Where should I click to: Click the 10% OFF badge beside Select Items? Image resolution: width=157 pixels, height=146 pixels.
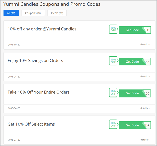pos(113,124)
